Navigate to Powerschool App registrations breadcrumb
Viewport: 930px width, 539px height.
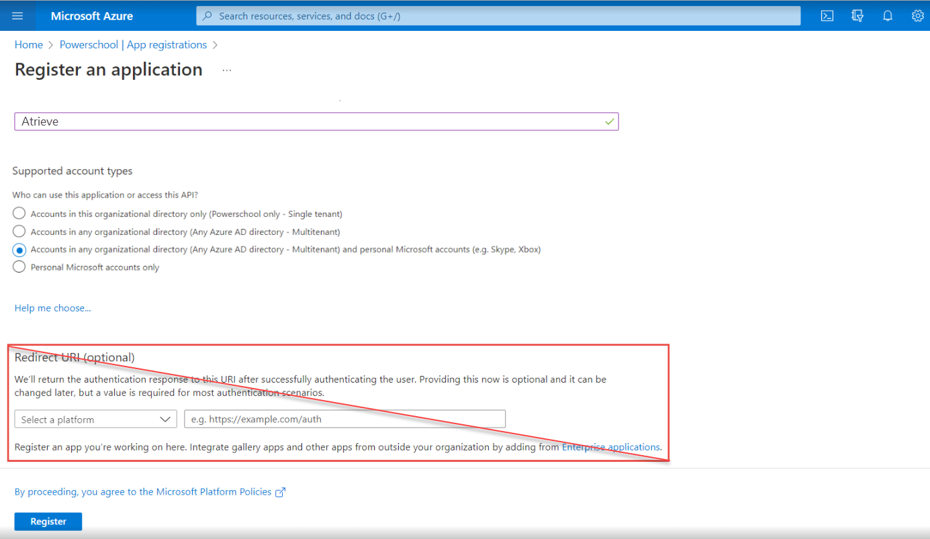point(133,45)
